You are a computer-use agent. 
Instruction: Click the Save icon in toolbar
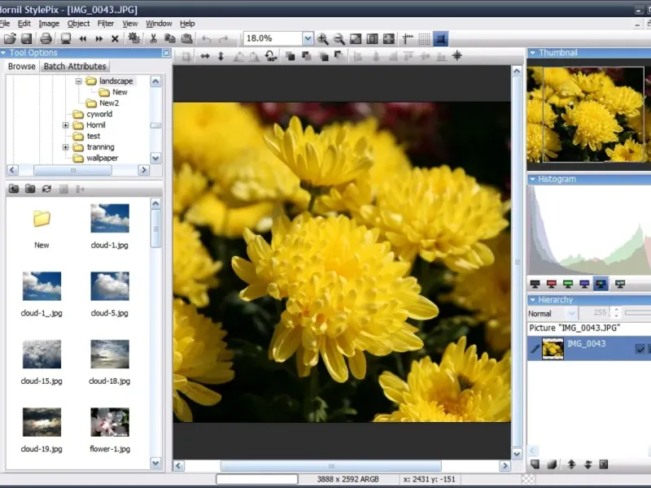pos(27,39)
